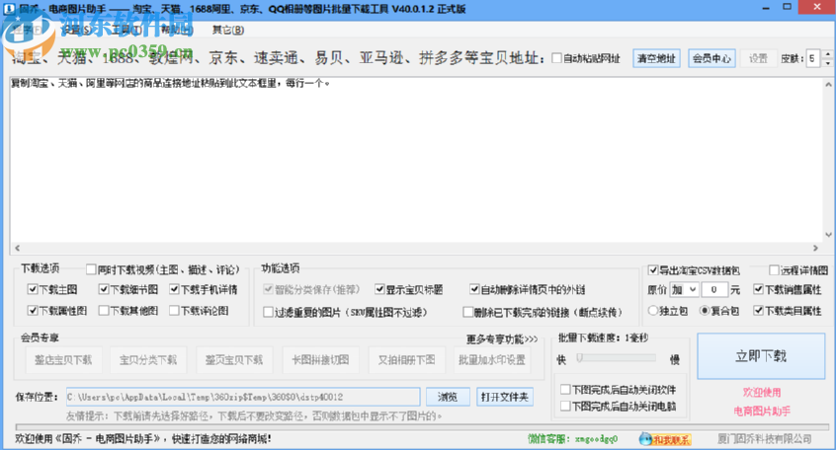Click URL box vertical scrollbar up arrow
The height and width of the screenshot is (450, 836).
coord(828,84)
